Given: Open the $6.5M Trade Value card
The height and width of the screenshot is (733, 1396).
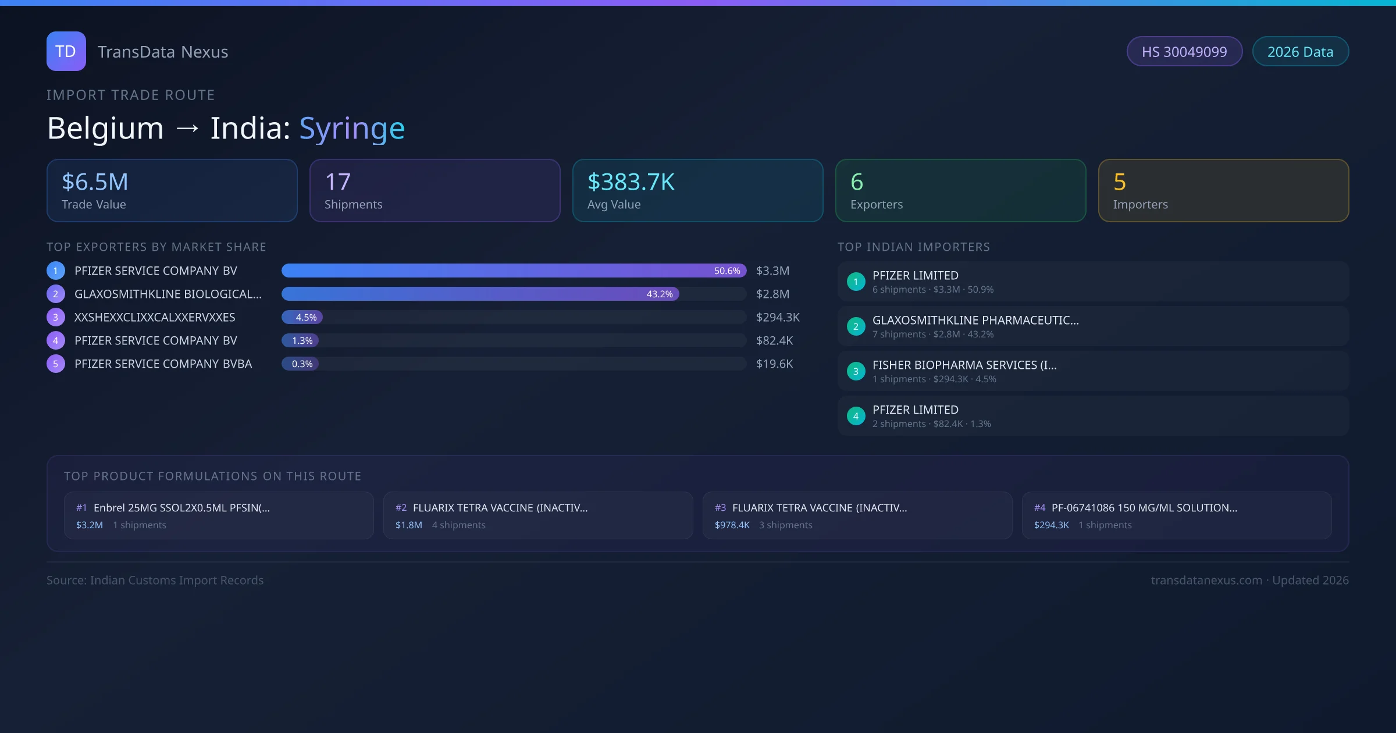Looking at the screenshot, I should (172, 190).
